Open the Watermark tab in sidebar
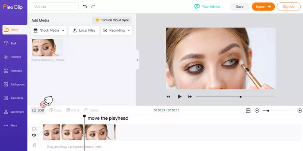The width and height of the screenshot is (303, 151). 14,112
